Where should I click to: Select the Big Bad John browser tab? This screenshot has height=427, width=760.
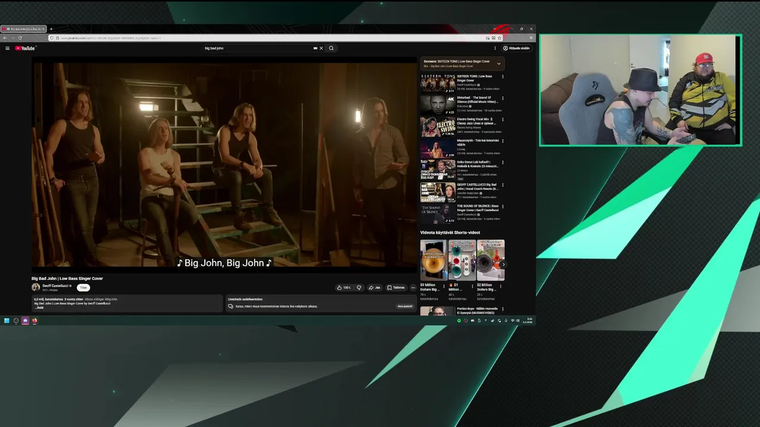[24, 29]
